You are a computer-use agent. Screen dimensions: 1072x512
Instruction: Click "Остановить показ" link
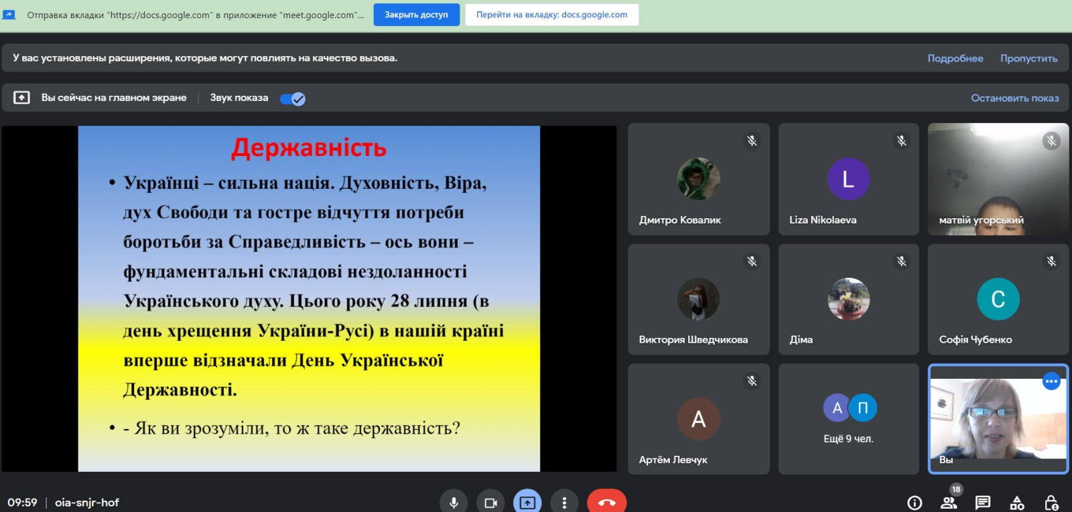[1014, 98]
